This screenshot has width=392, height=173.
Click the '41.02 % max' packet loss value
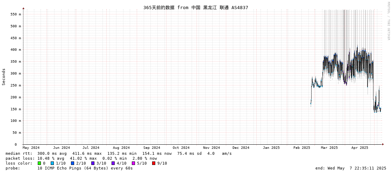click(83, 159)
